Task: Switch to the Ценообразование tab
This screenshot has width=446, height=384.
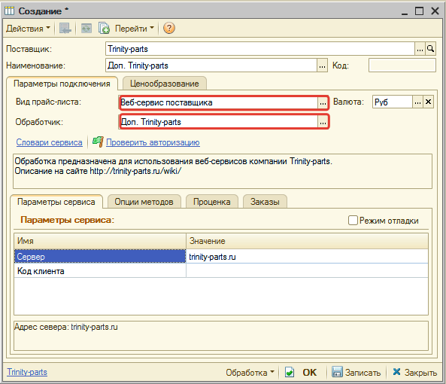Action: [165, 84]
